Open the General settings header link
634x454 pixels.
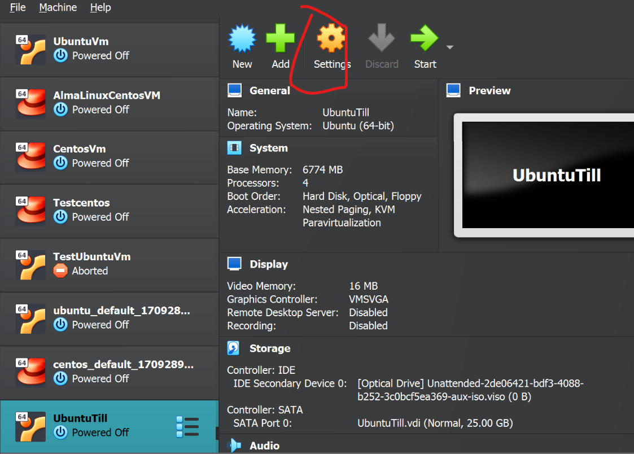click(270, 90)
